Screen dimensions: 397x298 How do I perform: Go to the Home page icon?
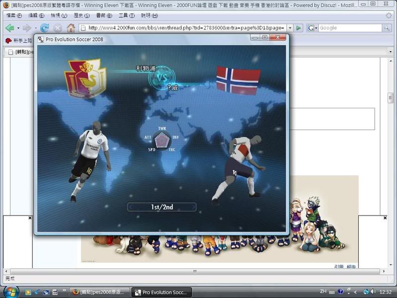click(x=71, y=28)
